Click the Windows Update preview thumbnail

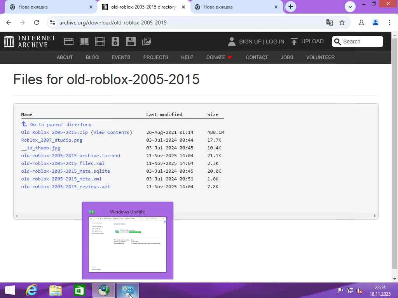tap(127, 244)
